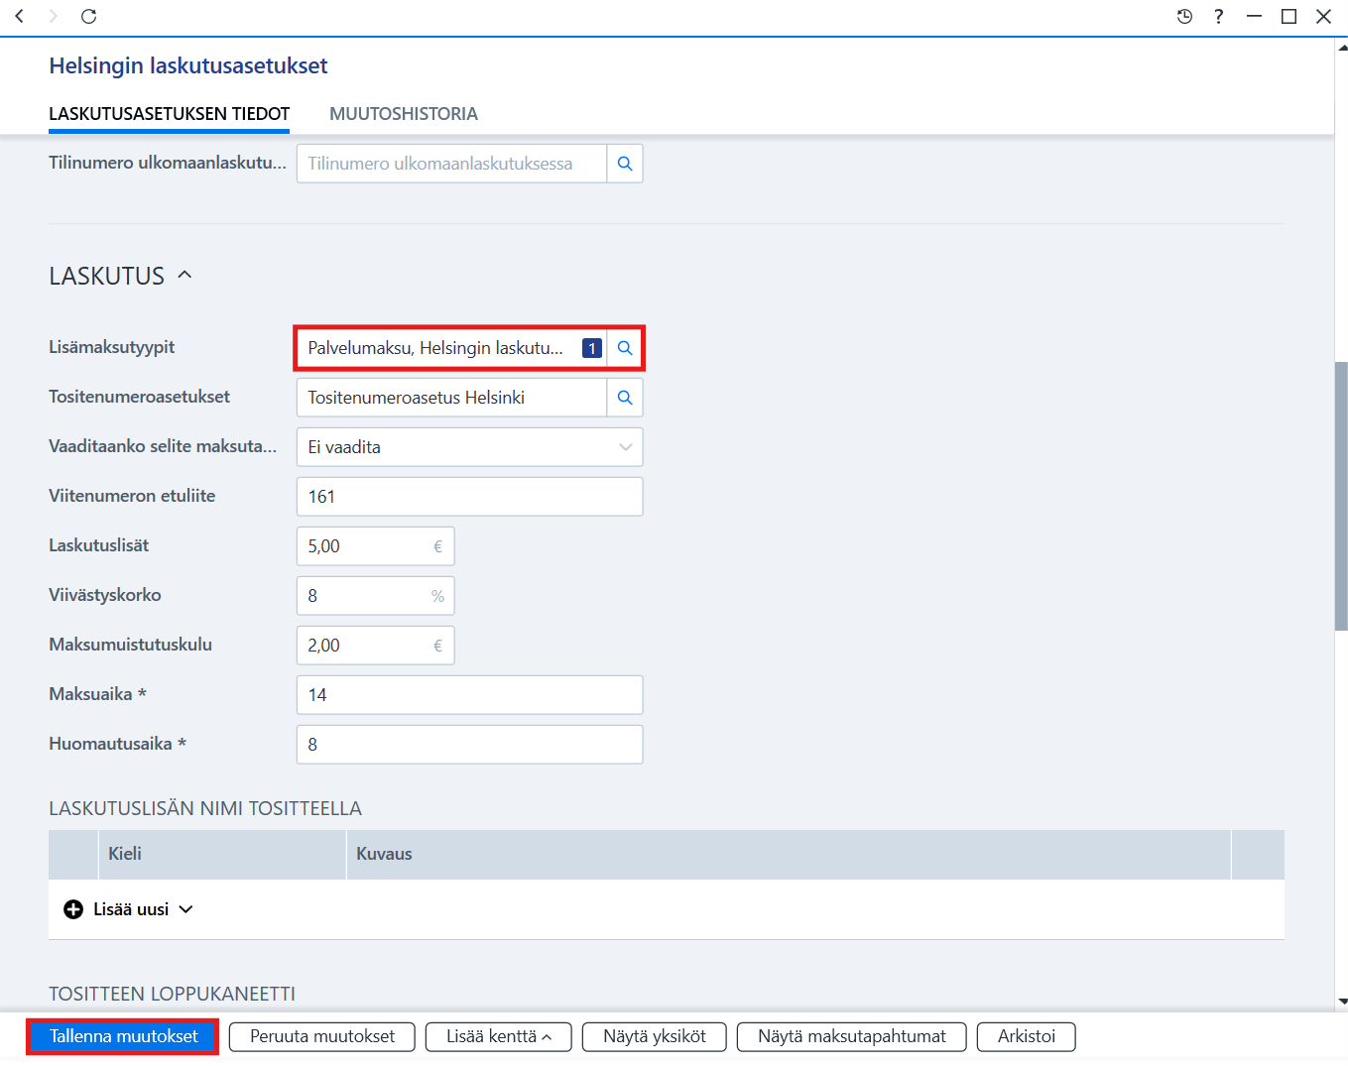The width and height of the screenshot is (1348, 1066).
Task: Click Näytä maksutapahtumat button
Action: point(852,1036)
